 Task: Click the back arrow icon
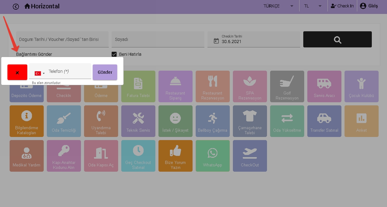(x=16, y=7)
